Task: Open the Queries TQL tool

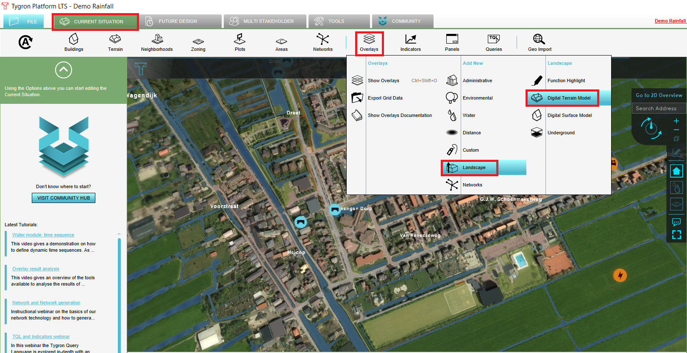Action: tap(494, 42)
